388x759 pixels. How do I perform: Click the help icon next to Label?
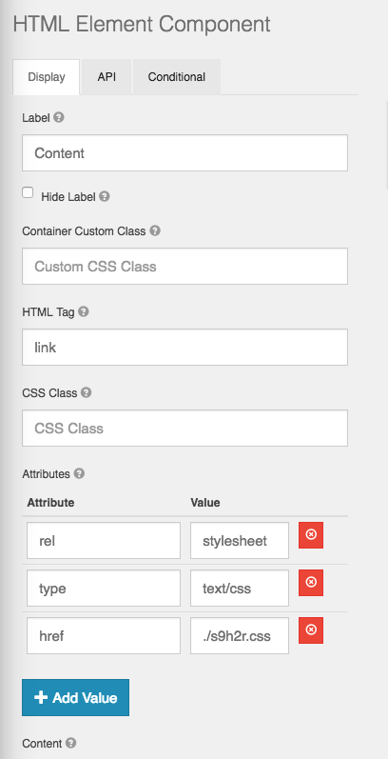[x=58, y=118]
